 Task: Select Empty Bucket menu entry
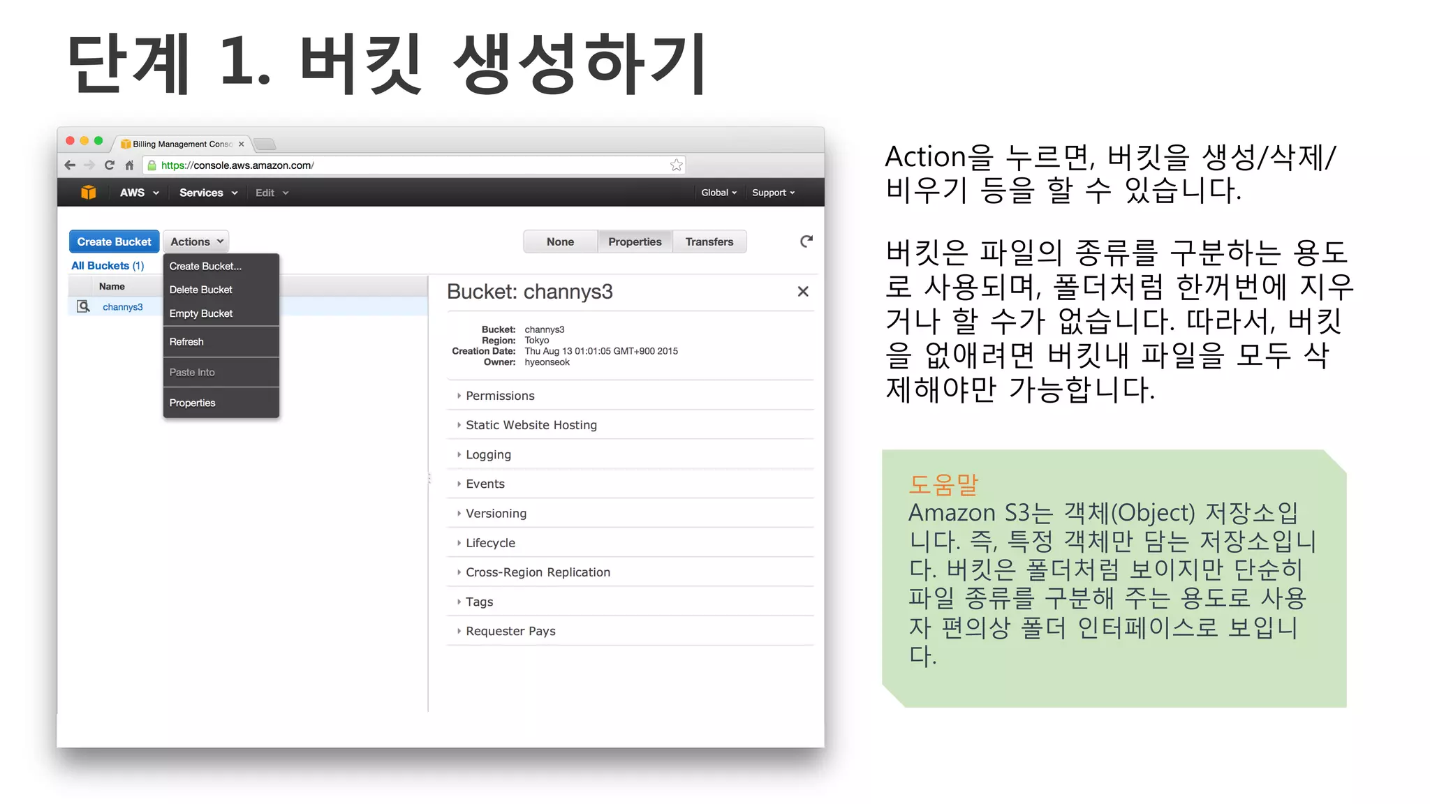tap(201, 313)
